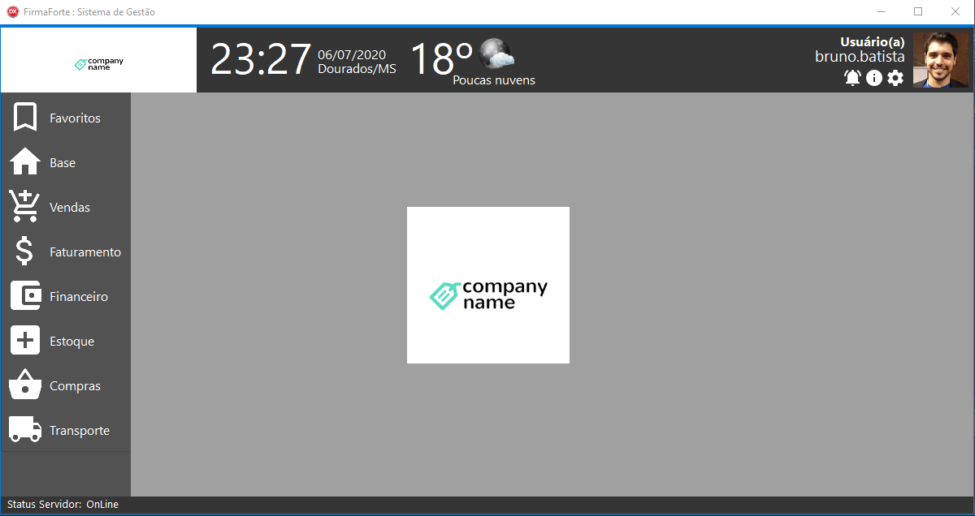This screenshot has width=975, height=516.
Task: Open the Compras menu label
Action: [x=75, y=386]
